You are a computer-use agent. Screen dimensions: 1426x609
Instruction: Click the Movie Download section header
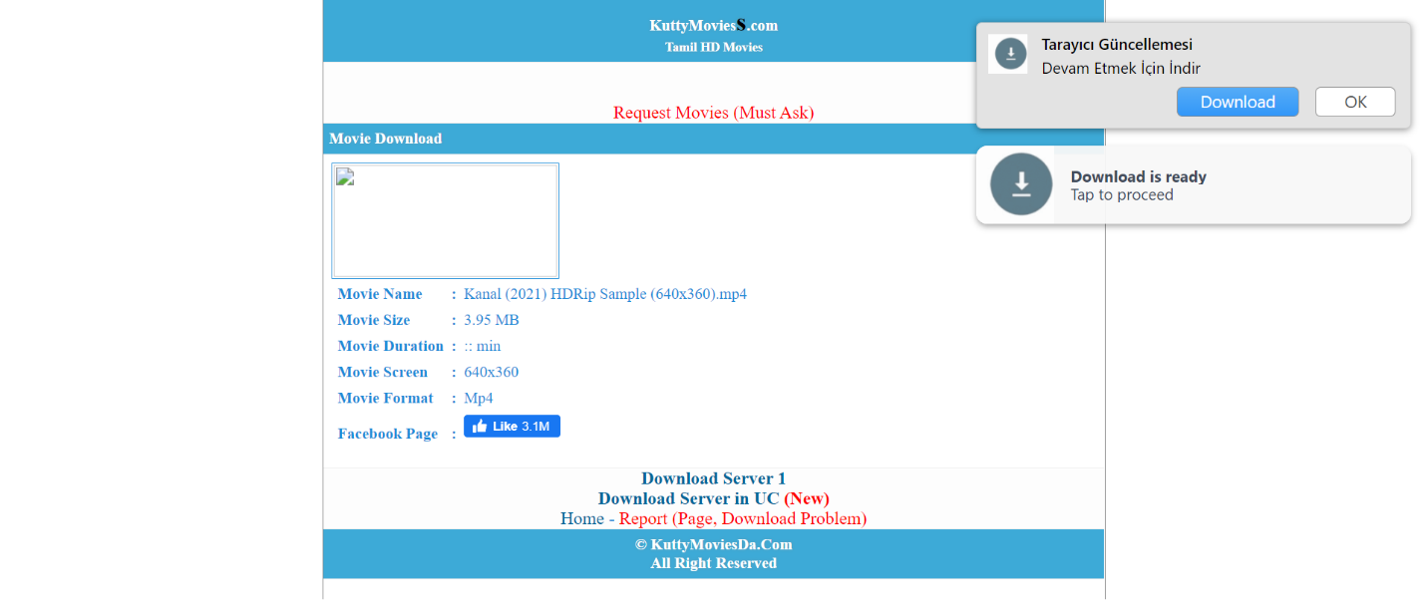(x=713, y=139)
